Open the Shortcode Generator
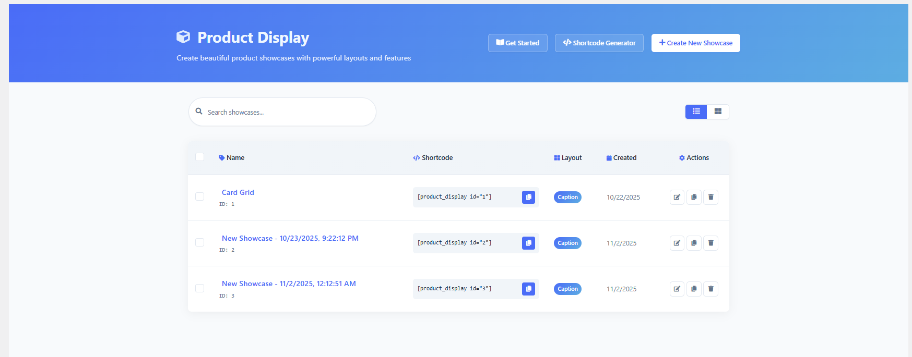The height and width of the screenshot is (357, 912). point(599,43)
